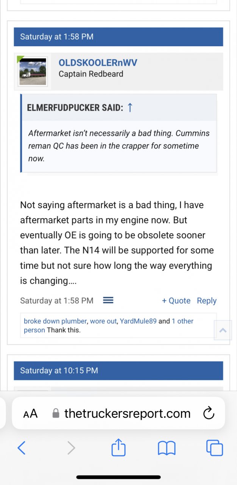
Task: Reply to OLDSKOOLERnWV's post
Action: pos(207,300)
